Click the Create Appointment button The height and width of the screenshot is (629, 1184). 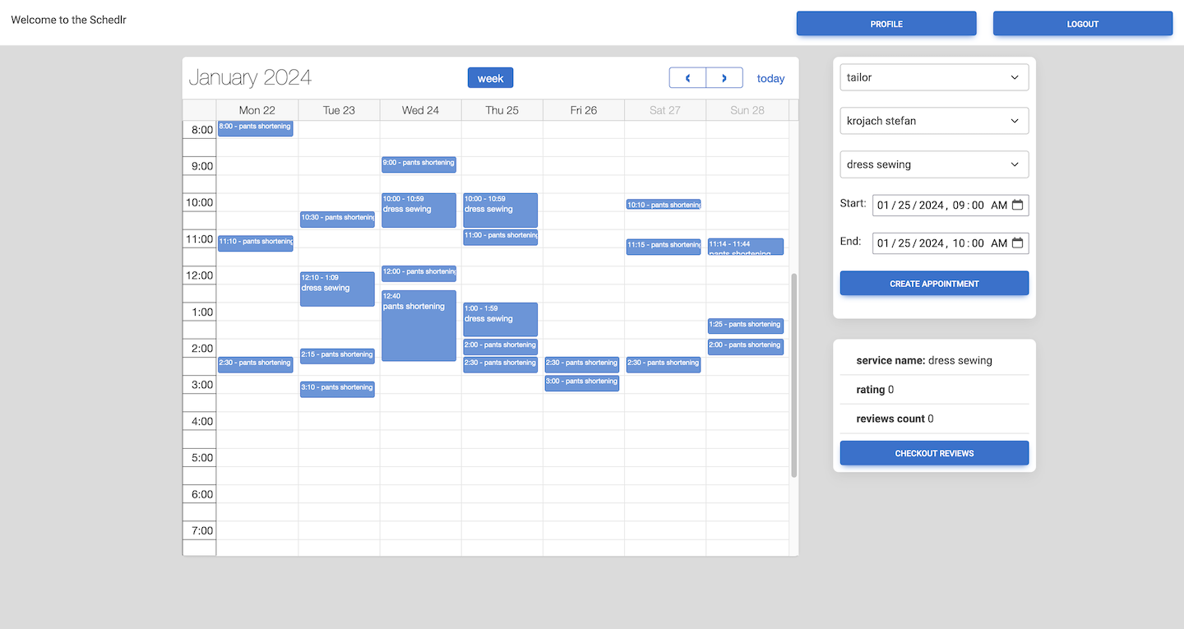[934, 284]
